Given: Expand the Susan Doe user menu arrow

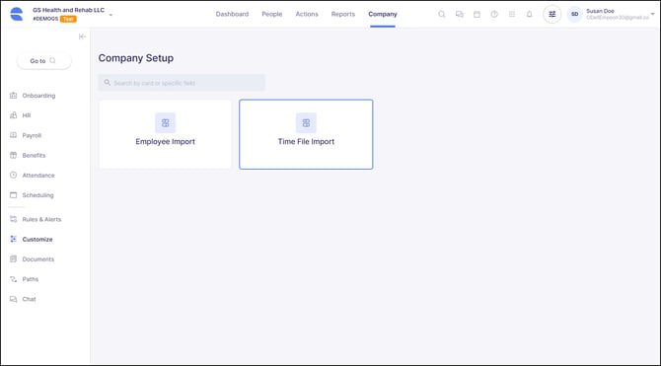Looking at the screenshot, I should pos(653,14).
